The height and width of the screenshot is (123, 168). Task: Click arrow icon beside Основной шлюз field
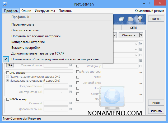pos(71,65)
